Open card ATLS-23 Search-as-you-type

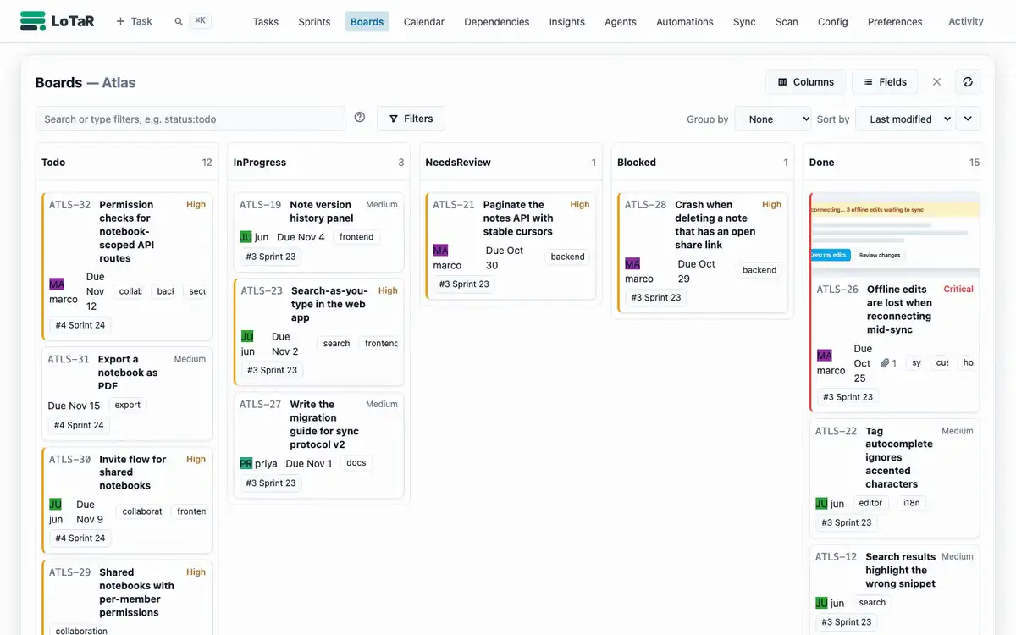click(x=318, y=332)
